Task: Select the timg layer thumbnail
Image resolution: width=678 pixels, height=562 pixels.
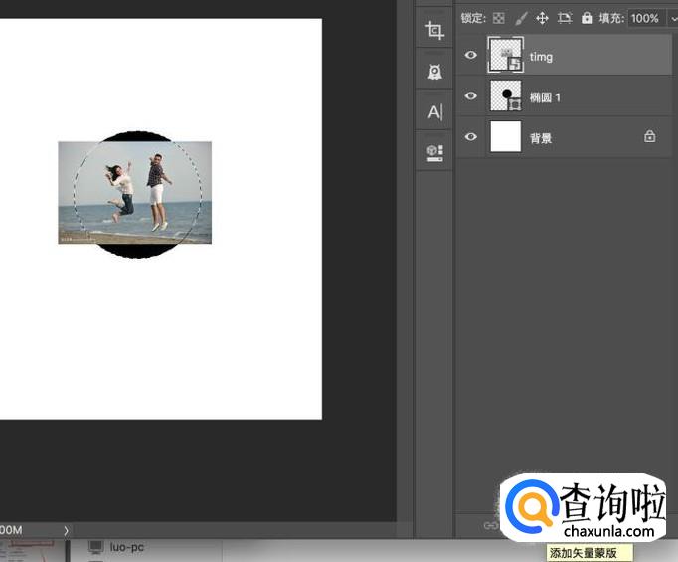Action: (505, 55)
